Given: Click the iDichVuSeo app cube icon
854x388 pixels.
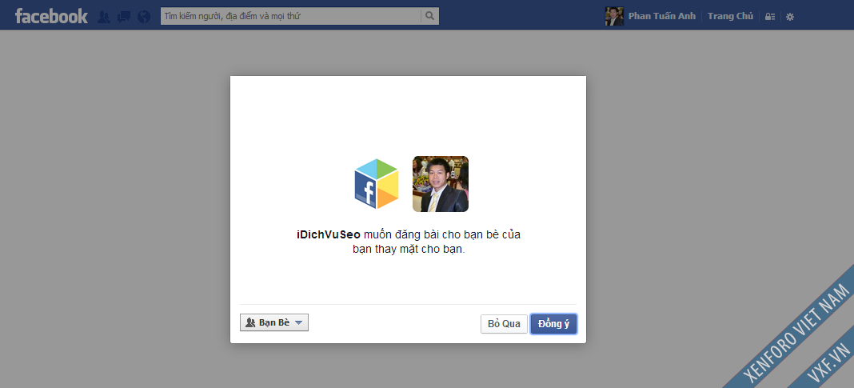Looking at the screenshot, I should pyautogui.click(x=377, y=184).
